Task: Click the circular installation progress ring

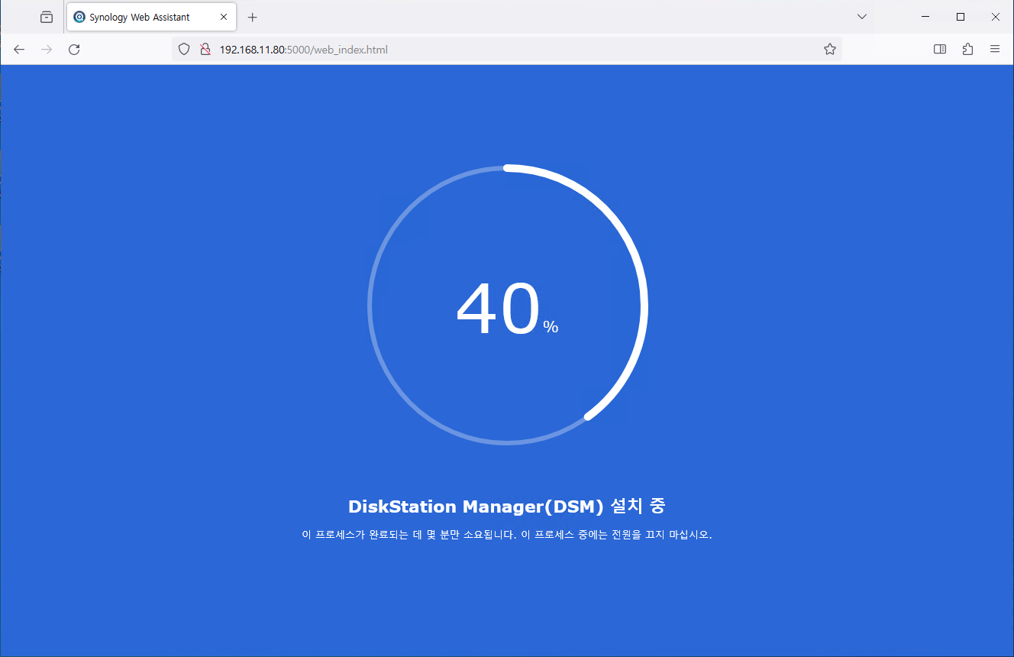Action: click(508, 305)
